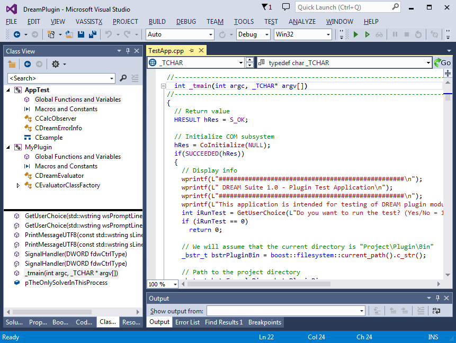Image resolution: width=456 pixels, height=343 pixels.
Task: Open the BUILD menu
Action: point(157,22)
